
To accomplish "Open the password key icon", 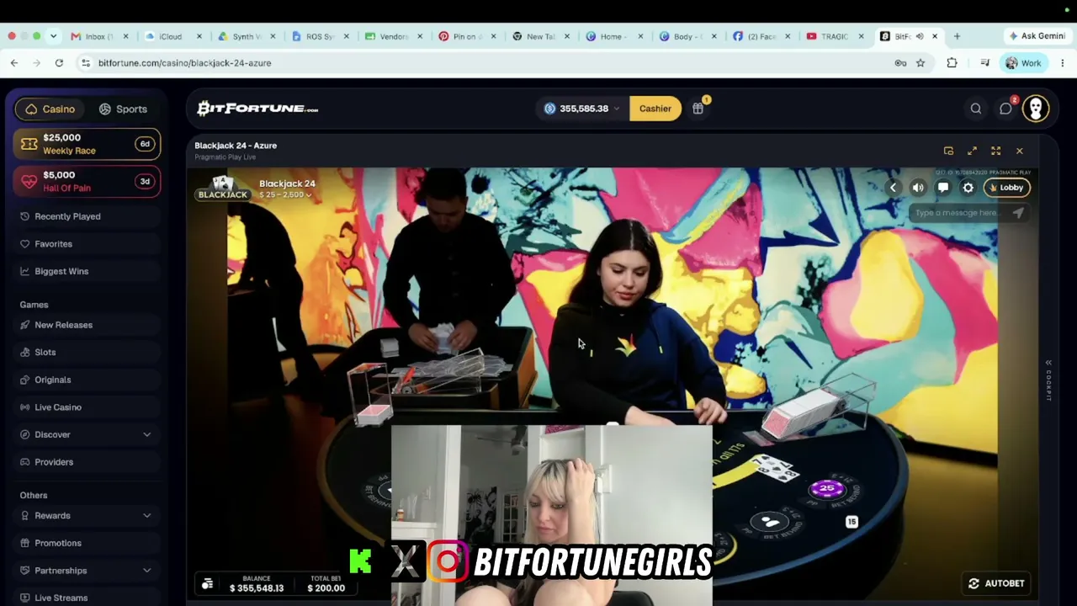I will pyautogui.click(x=900, y=63).
